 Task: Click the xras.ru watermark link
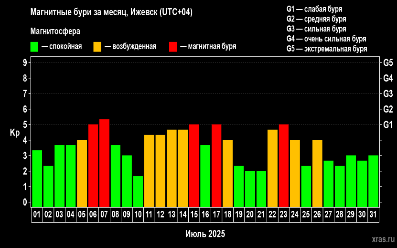(383, 239)
